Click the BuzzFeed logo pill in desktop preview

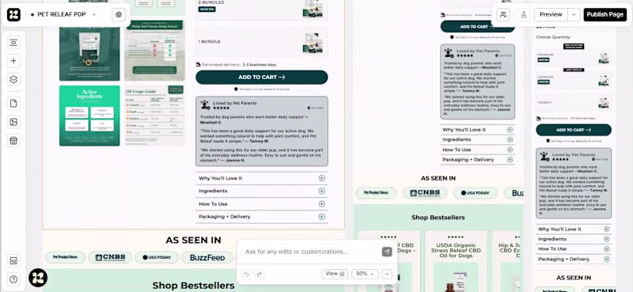click(x=207, y=257)
